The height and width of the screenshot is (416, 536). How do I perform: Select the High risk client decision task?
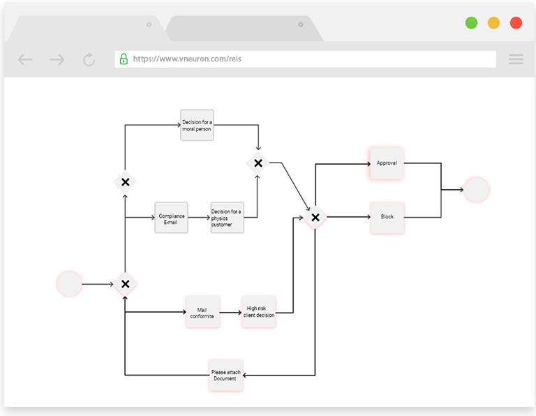point(259,312)
